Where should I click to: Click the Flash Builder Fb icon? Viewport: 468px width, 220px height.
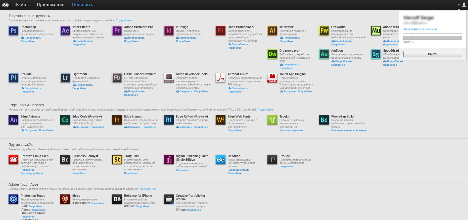tap(117, 78)
